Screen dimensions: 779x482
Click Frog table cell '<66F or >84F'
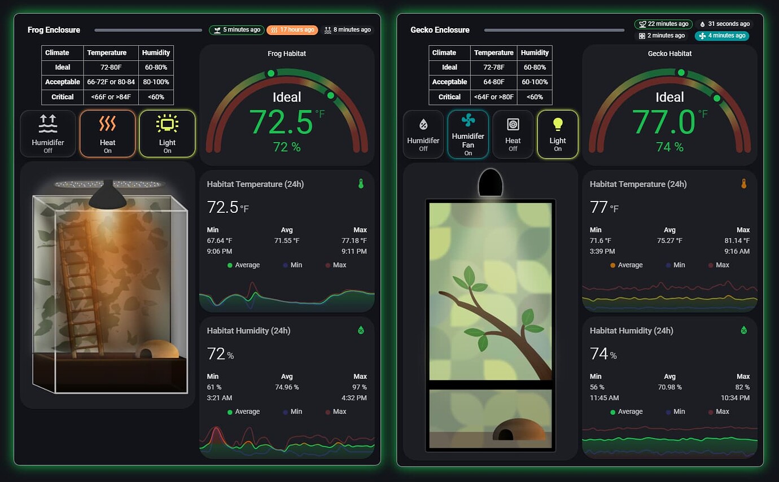(x=111, y=97)
